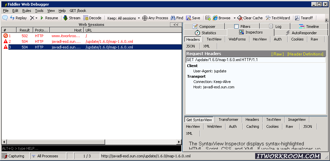This screenshot has width=330, height=161.
Task: Collapse the Web Sessions panel with <<
Action: pos(176,25)
